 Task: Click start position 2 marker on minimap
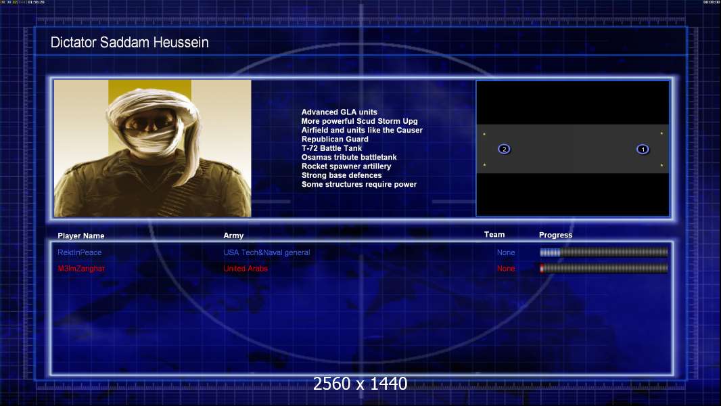(x=503, y=149)
